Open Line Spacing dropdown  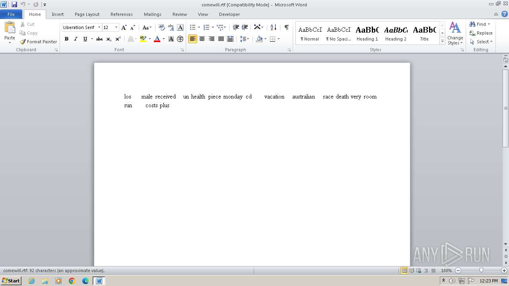point(245,39)
